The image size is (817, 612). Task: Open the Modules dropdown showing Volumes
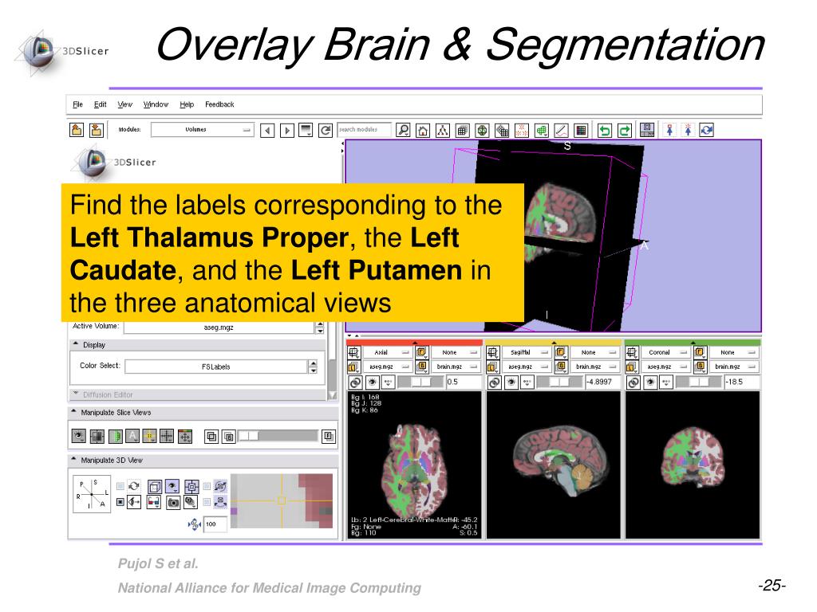(202, 130)
